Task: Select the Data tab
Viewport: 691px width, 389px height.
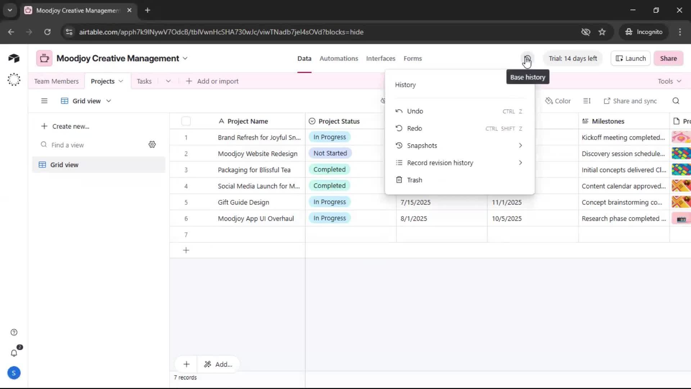Action: (x=304, y=58)
